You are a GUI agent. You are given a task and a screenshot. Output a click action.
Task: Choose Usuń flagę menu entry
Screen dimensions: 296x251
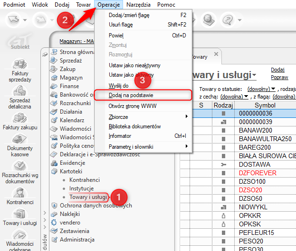pos(143,25)
